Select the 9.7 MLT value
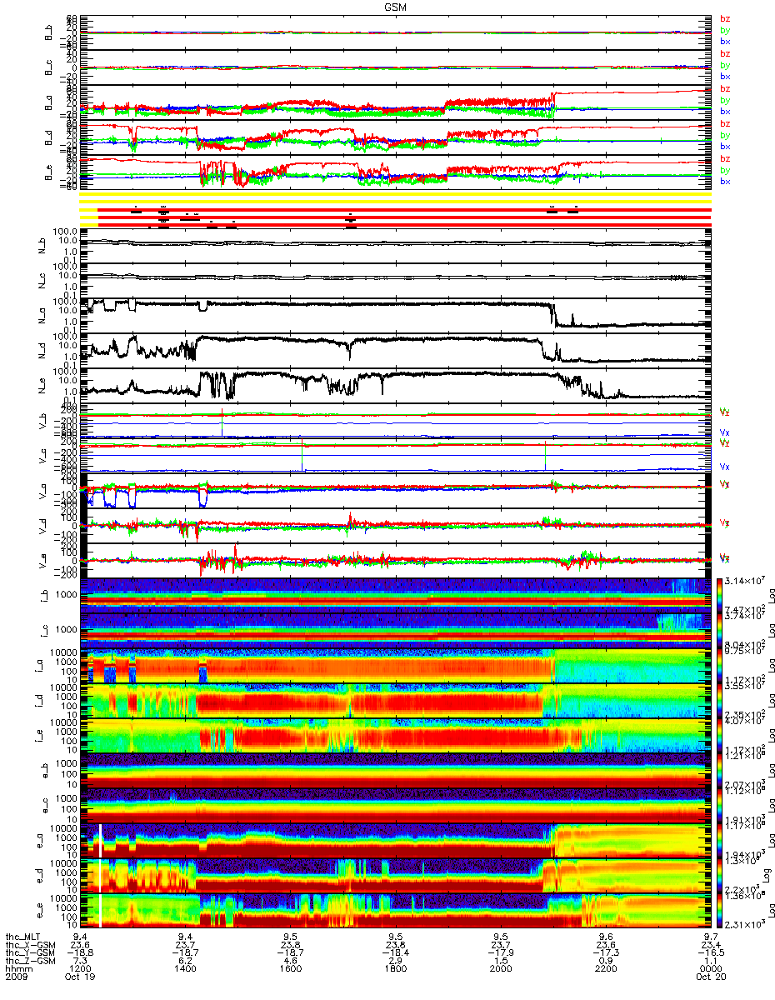775x1000 pixels. pos(710,937)
